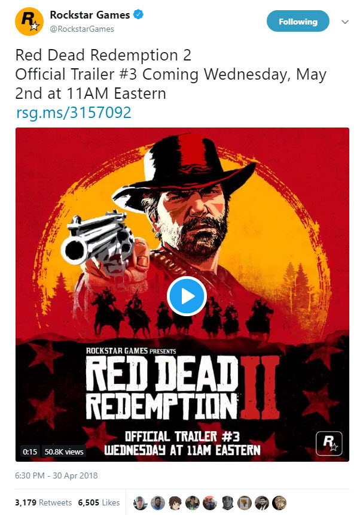Open the grayscale drawn face liker avatar
Image resolution: width=360 pixels, height=515 pixels.
(227, 502)
